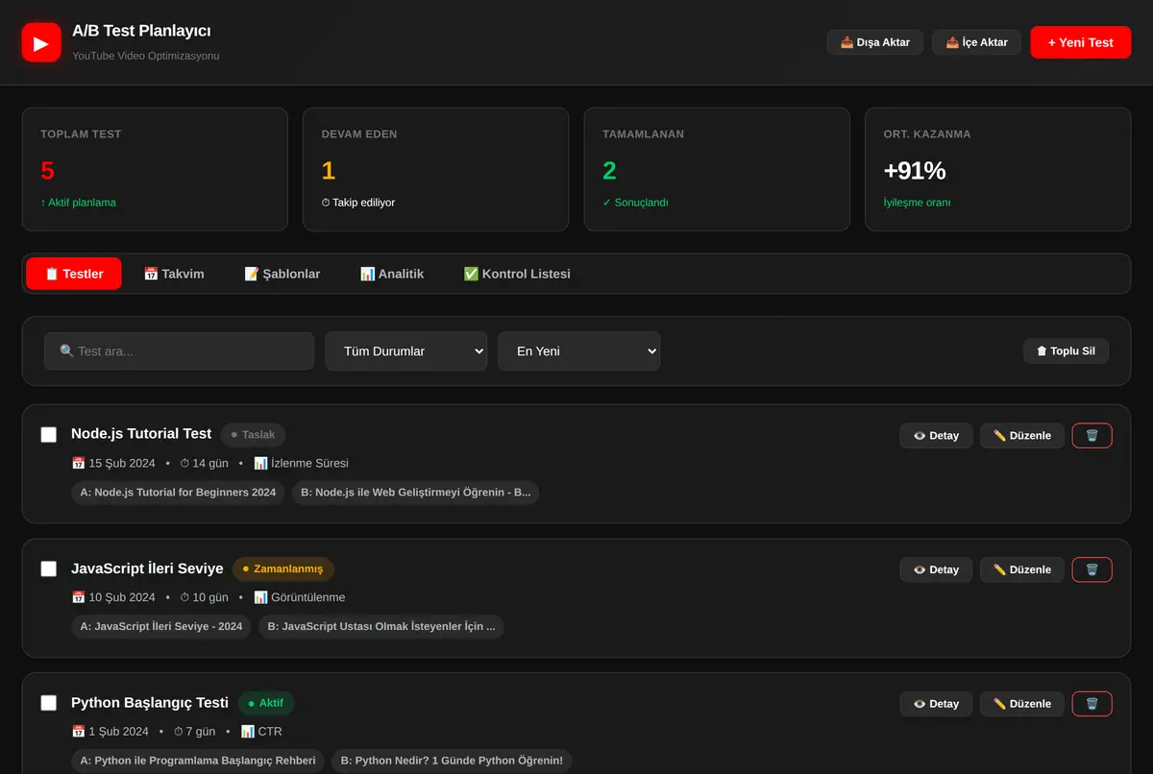Edit the Node.js Tutorial Test

pos(1022,436)
